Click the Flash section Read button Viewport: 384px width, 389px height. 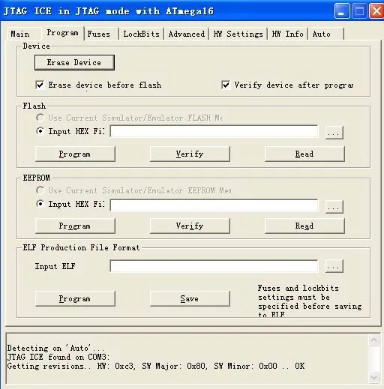(x=304, y=154)
